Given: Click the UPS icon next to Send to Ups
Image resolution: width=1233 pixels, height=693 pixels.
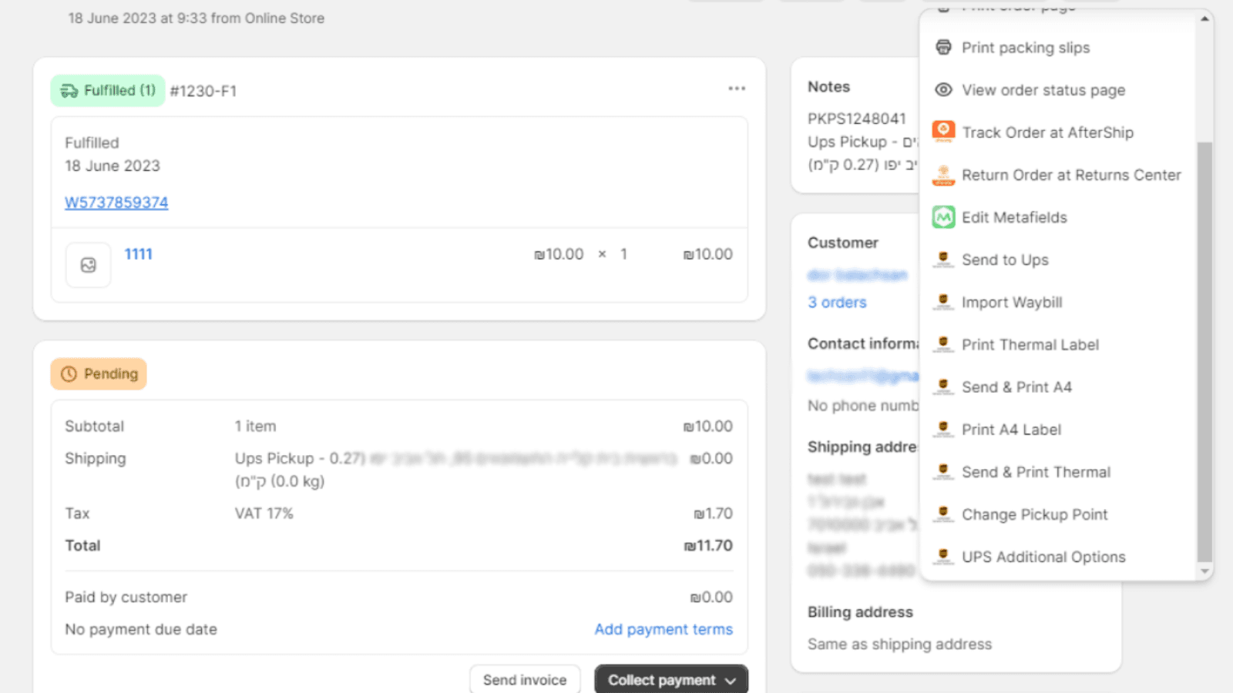Looking at the screenshot, I should click(x=943, y=259).
